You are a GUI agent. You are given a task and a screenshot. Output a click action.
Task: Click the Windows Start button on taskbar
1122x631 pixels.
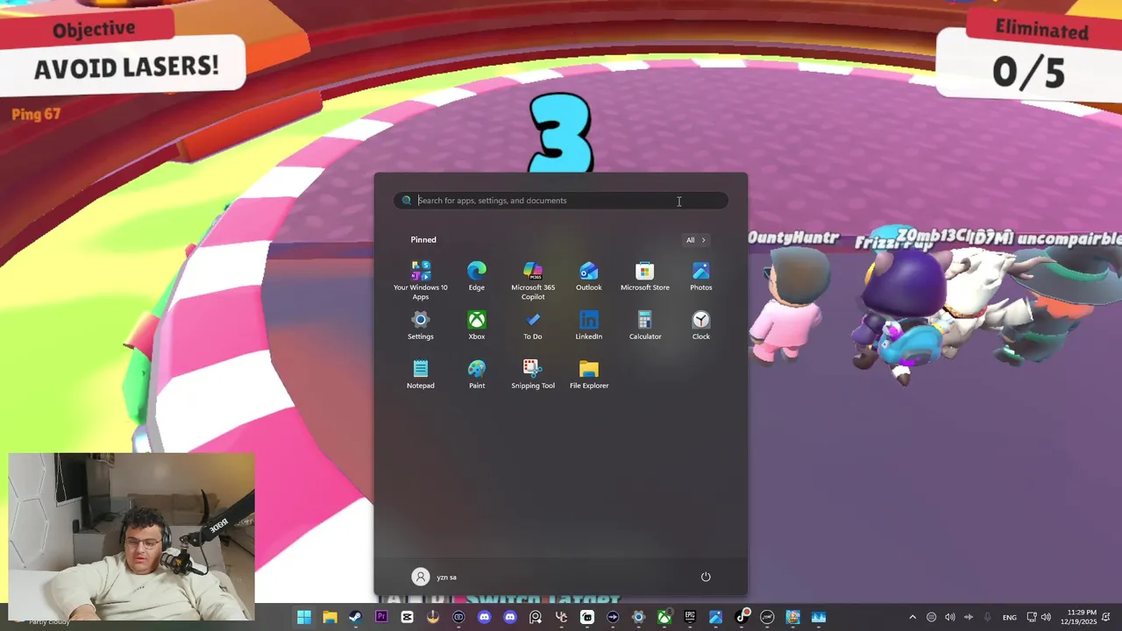tap(303, 617)
